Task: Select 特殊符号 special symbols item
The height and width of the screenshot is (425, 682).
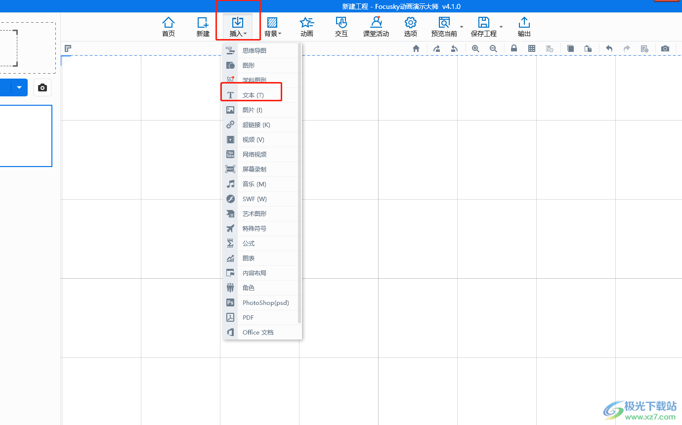Action: pos(261,228)
